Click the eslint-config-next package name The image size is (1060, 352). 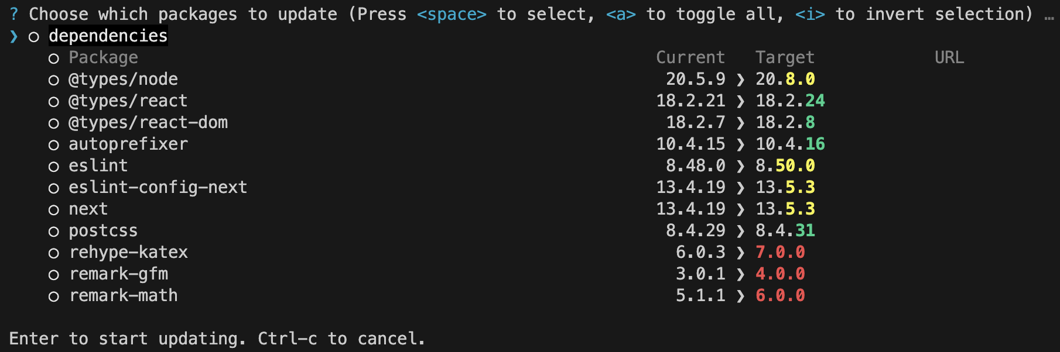[158, 187]
